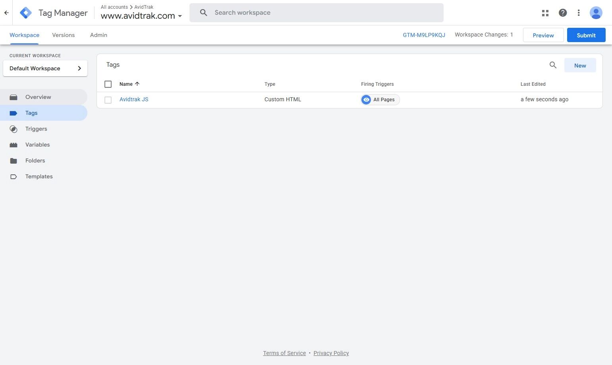
Task: Select the Triggers sidebar icon
Action: pyautogui.click(x=14, y=129)
